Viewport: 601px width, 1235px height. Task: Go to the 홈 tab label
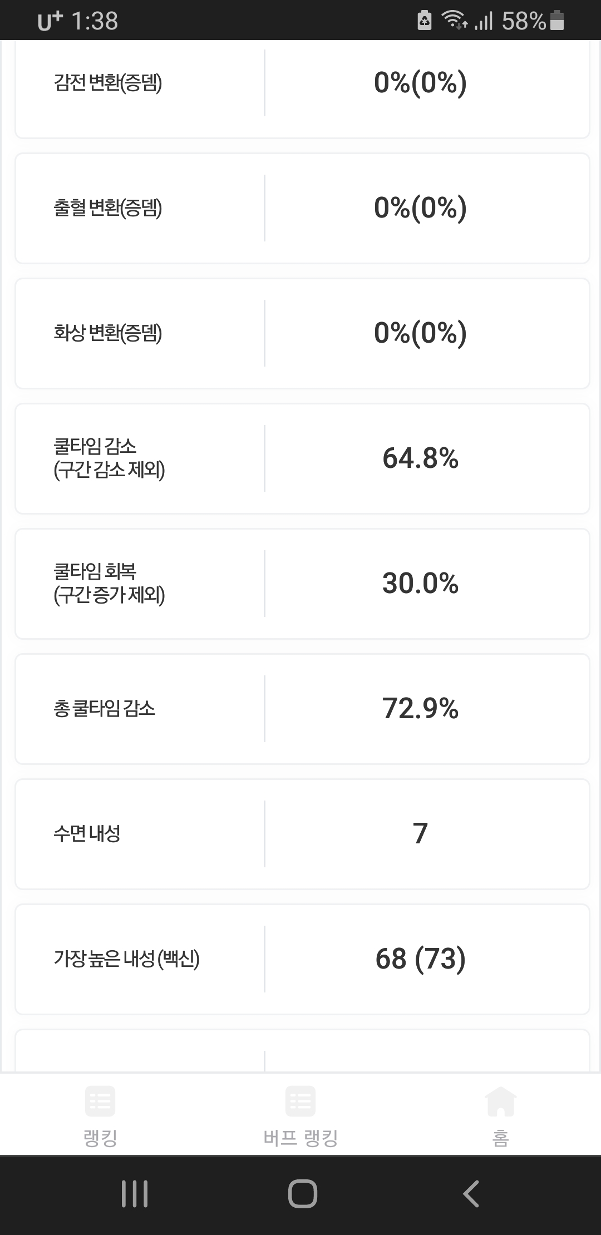[x=500, y=1138]
